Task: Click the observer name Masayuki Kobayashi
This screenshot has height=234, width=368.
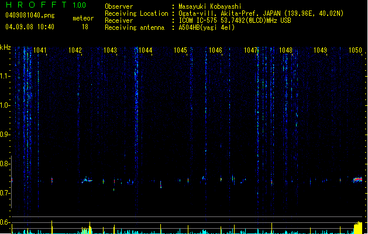Action: [x=210, y=6]
